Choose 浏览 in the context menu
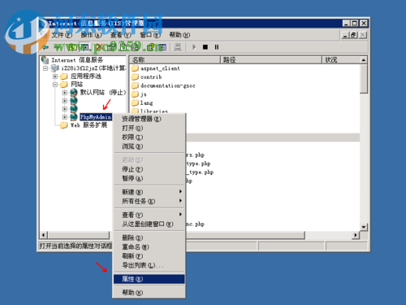 149,146
